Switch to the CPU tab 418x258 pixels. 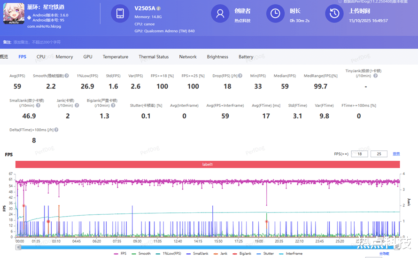[x=41, y=57]
